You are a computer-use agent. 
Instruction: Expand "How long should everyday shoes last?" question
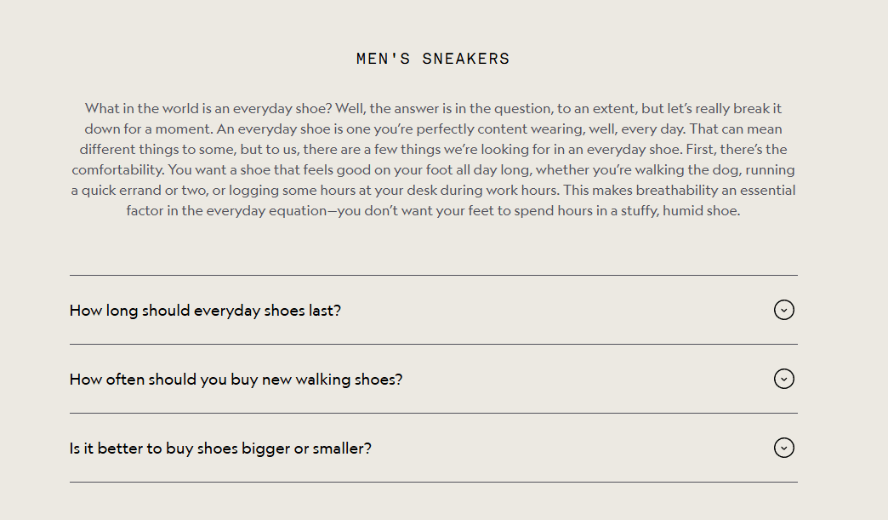point(205,311)
